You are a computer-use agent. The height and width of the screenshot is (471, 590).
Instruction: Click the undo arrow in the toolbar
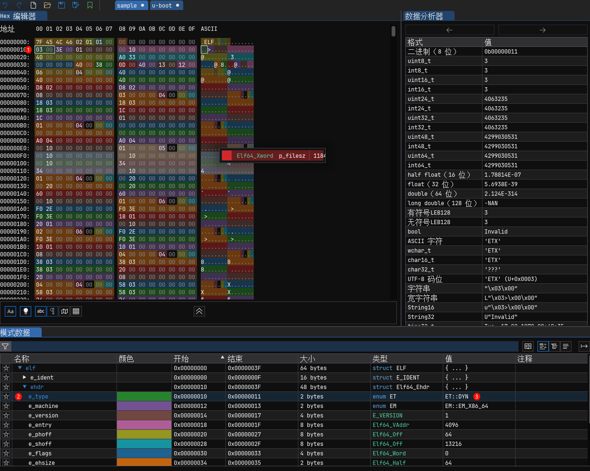(x=6, y=5)
